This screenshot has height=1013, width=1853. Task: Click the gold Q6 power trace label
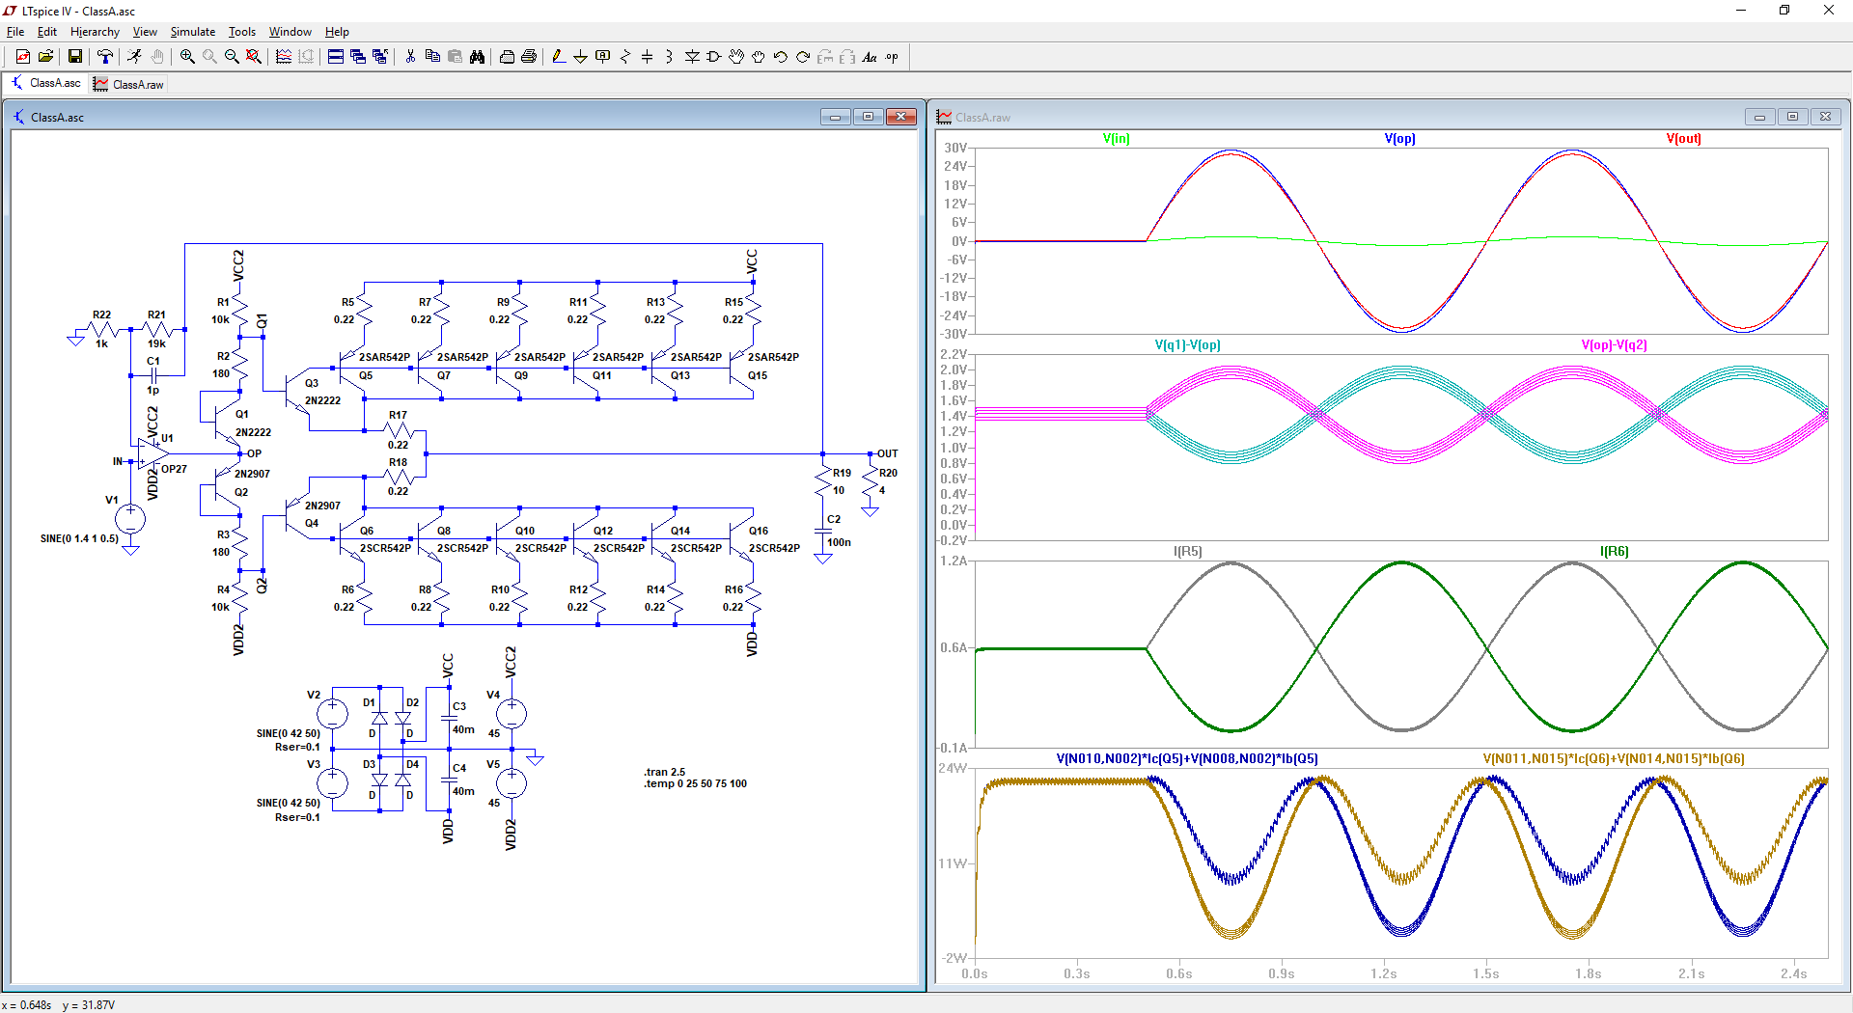(1614, 759)
